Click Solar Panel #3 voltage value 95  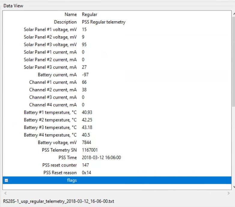pos(84,44)
